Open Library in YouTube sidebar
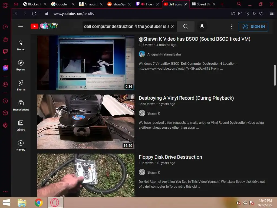 tap(21, 126)
